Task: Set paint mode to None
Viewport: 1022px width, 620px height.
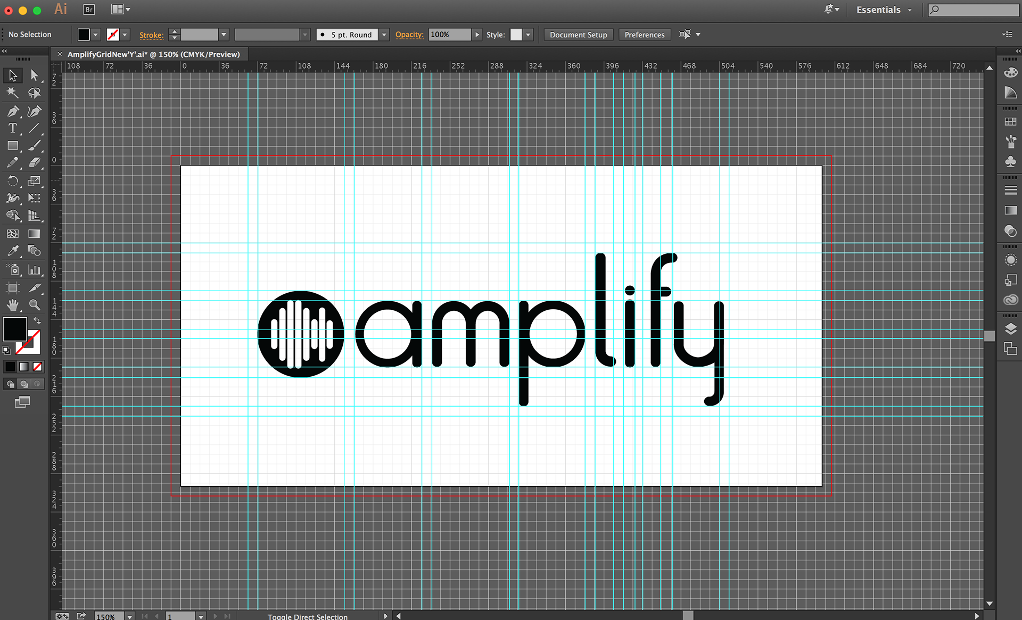Action: pos(37,367)
